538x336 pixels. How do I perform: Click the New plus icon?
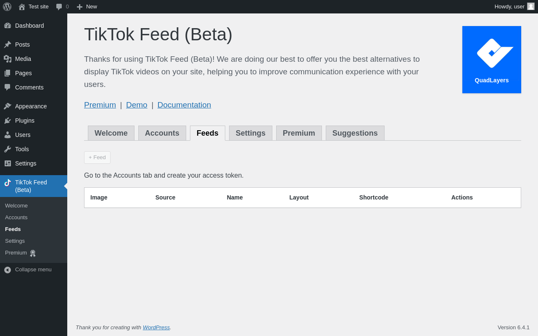click(x=79, y=7)
